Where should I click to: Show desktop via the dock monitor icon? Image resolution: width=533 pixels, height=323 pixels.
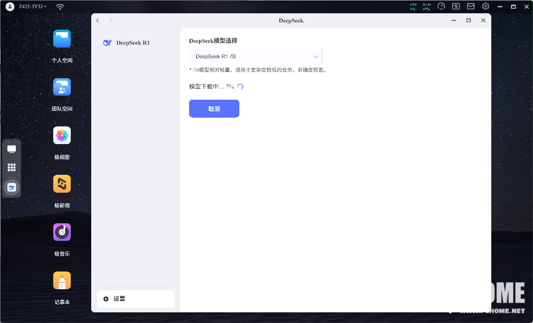pyautogui.click(x=12, y=149)
